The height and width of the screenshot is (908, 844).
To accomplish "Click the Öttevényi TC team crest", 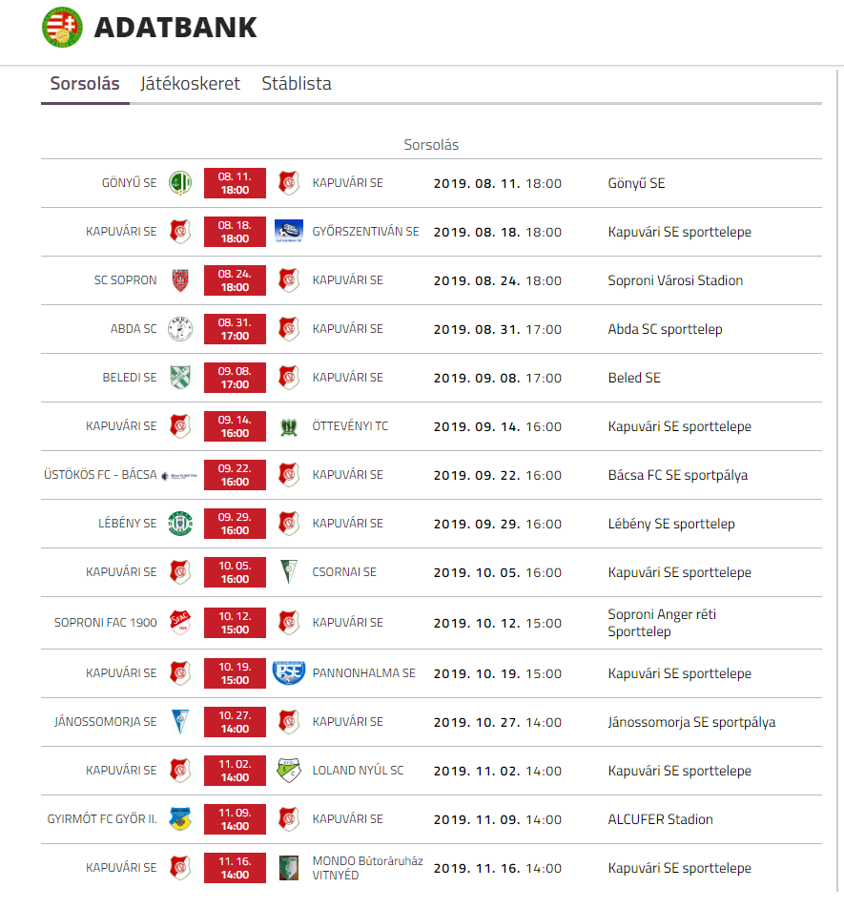I will coord(288,426).
